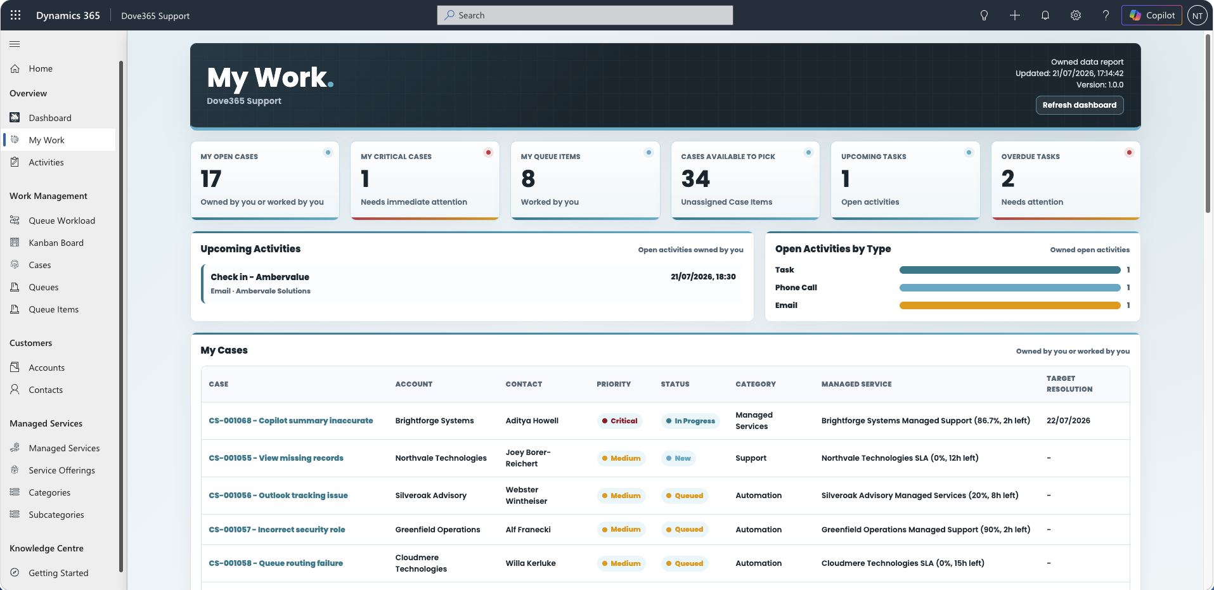Open the Cases Available To Pick card
The image size is (1214, 590).
[746, 181]
